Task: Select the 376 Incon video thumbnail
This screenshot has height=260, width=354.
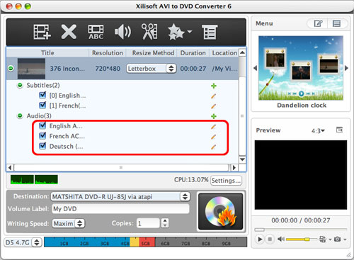Action: click(x=31, y=69)
